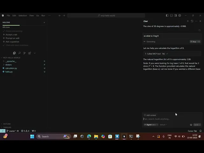Expand the dotenv folder
Screen dimensions: 204x153
coord(9,65)
